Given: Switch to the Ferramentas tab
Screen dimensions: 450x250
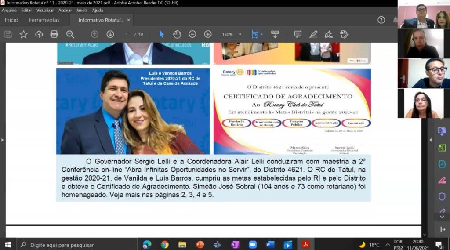Looking at the screenshot, I should click(44, 20).
